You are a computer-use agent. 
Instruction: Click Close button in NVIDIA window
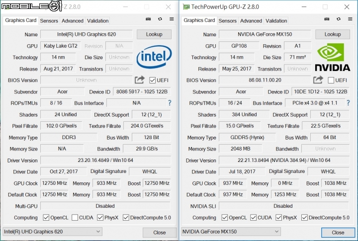pos(338,233)
